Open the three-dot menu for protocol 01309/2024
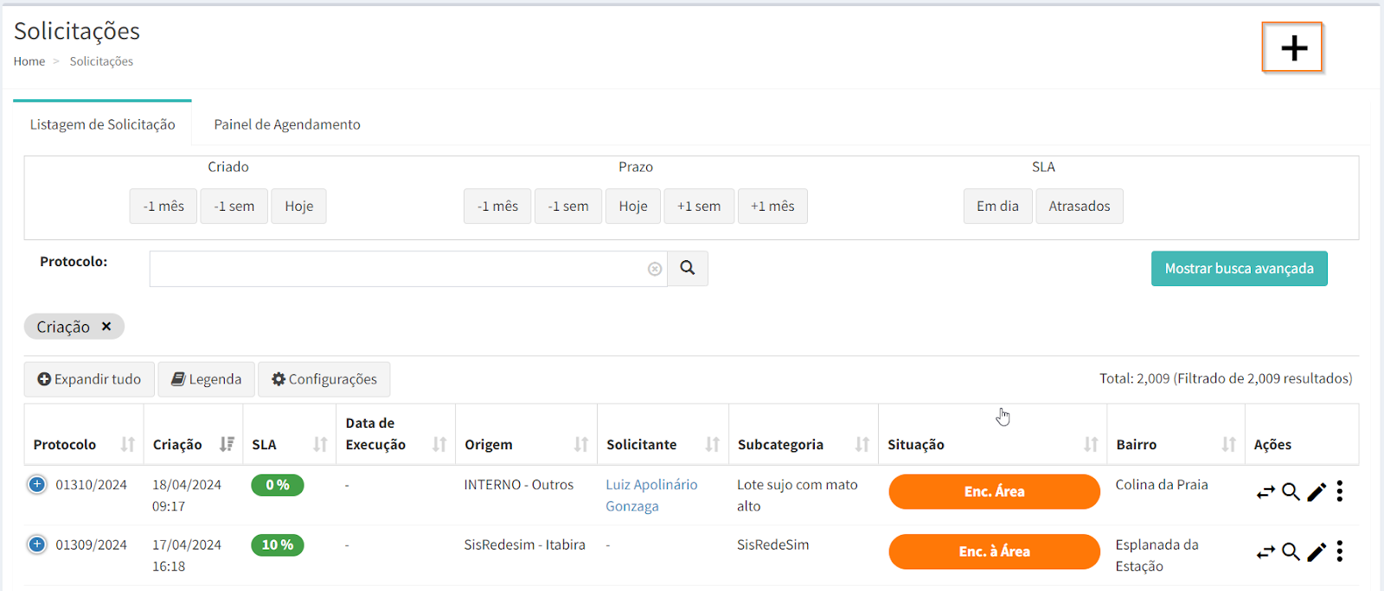The width and height of the screenshot is (1384, 591). 1340,551
